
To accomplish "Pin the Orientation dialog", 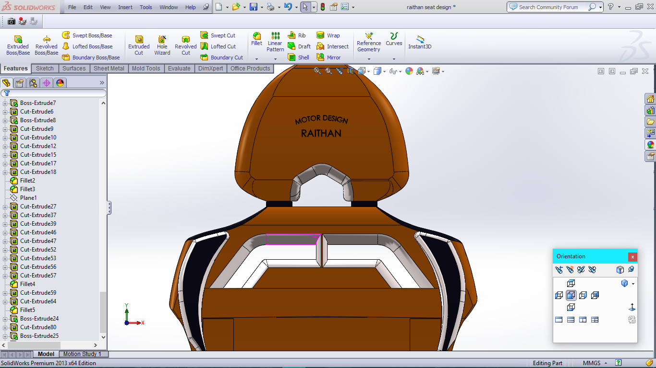I will tap(631, 270).
